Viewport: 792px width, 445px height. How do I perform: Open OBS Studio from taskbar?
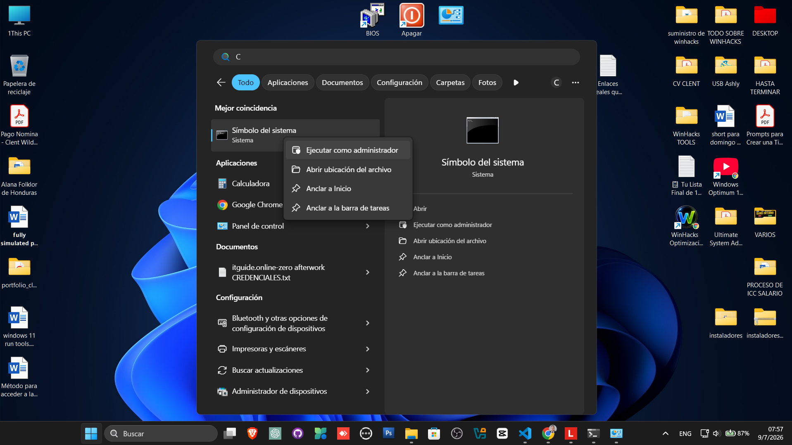[457, 433]
